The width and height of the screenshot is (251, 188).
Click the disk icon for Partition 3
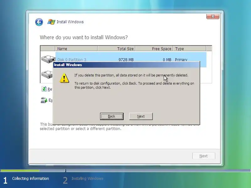[x=48, y=59]
